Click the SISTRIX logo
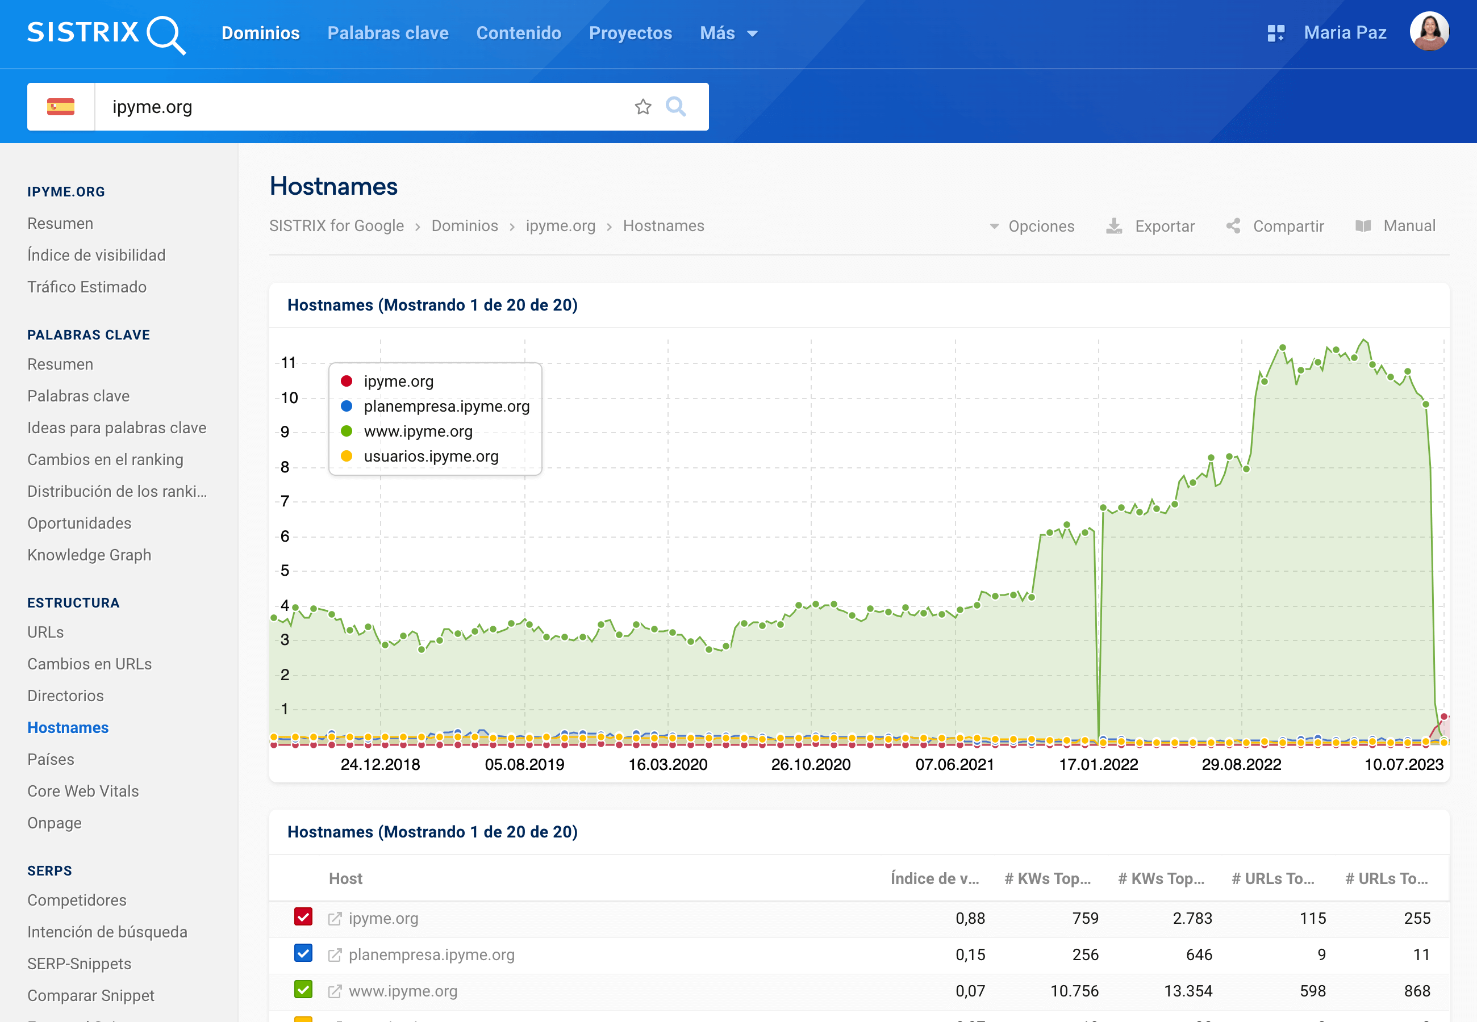Image resolution: width=1477 pixels, height=1022 pixels. tap(106, 33)
